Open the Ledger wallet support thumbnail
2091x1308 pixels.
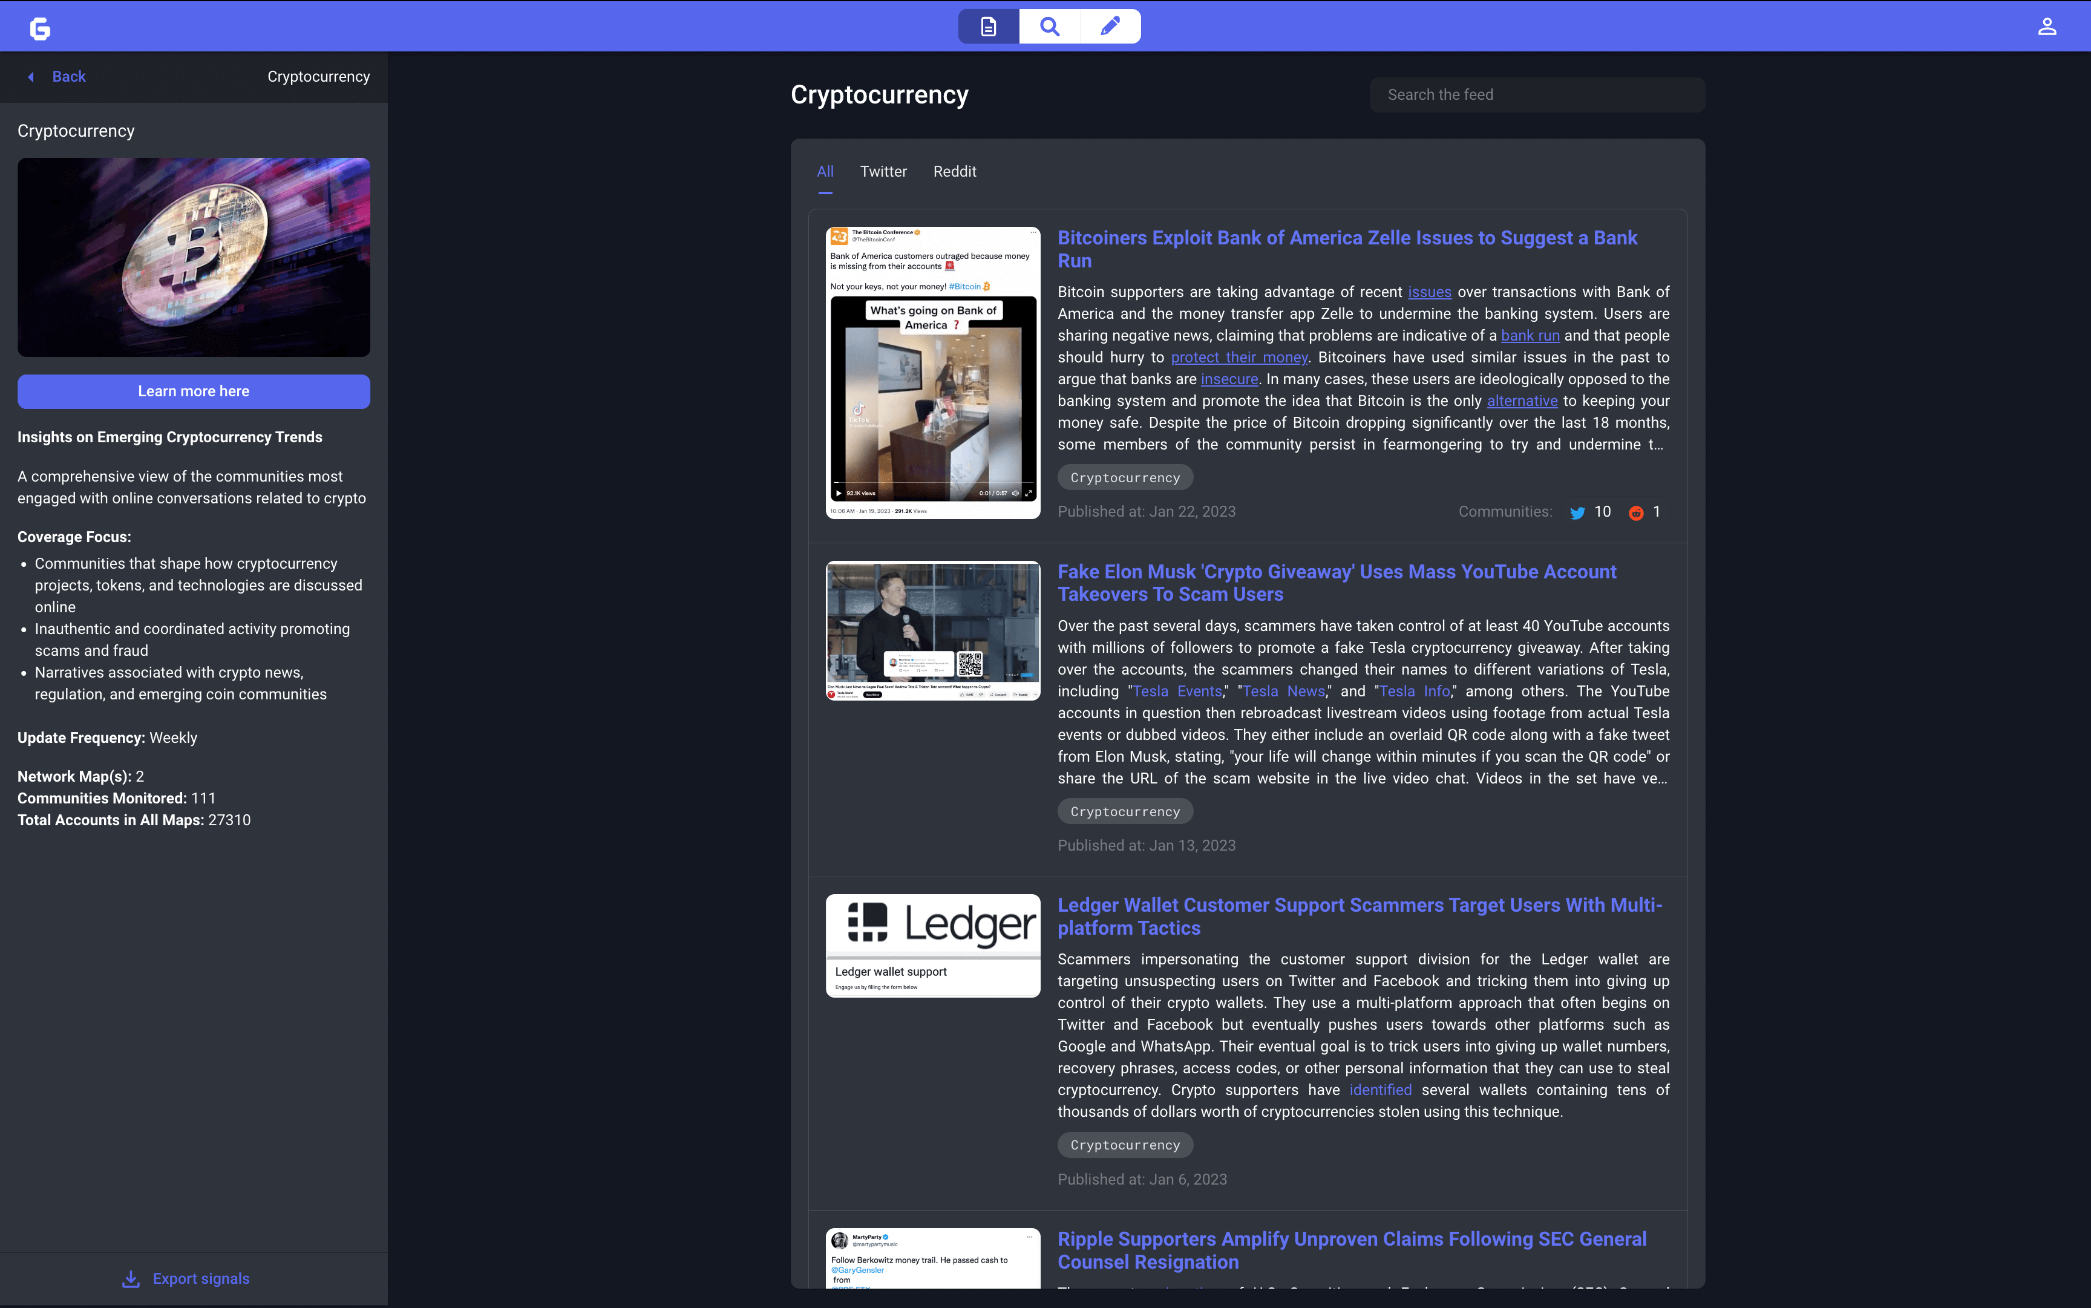coord(932,946)
